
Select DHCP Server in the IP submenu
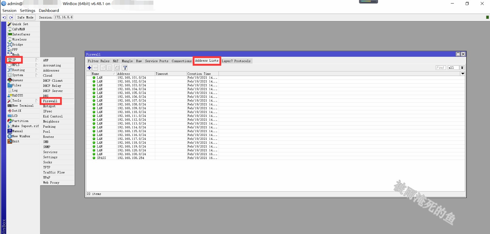[x=58, y=91]
